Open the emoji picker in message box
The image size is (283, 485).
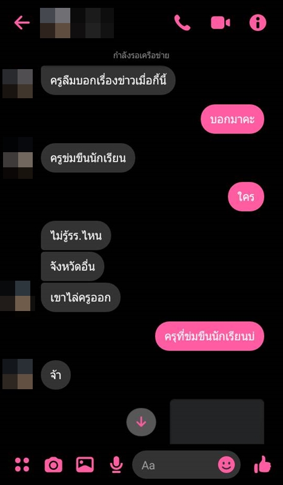[x=227, y=464]
